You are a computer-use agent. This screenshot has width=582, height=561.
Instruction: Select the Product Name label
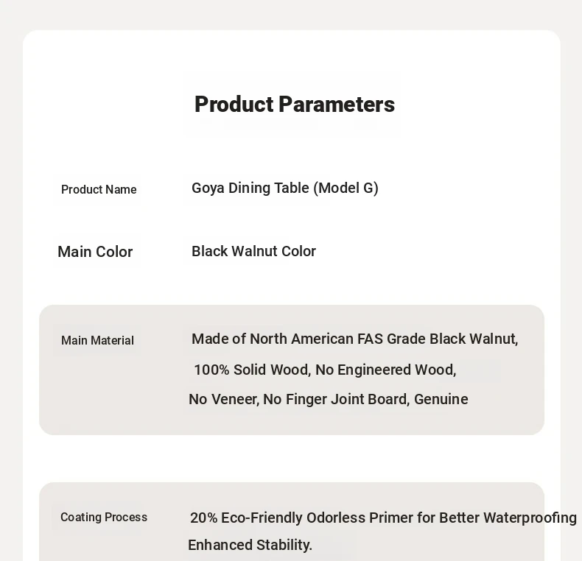[99, 190]
